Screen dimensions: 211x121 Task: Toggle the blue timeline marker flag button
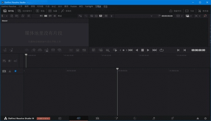15,71
